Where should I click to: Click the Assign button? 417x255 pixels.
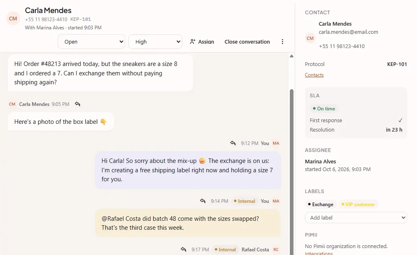(202, 42)
